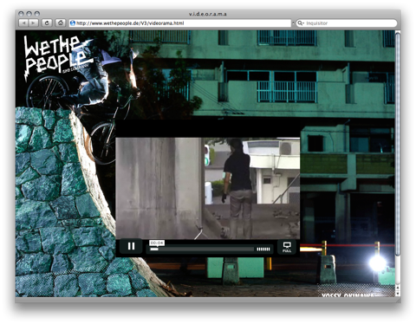
Task: Click the scrollbar up arrow
Action: tap(398, 287)
